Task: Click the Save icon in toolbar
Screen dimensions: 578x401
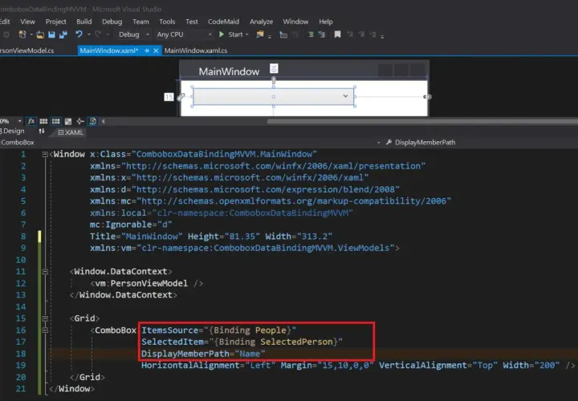Action: [51, 34]
